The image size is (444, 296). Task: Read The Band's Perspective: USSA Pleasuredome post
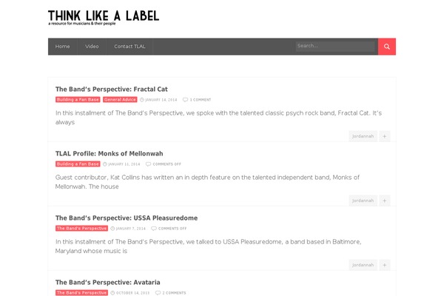(x=126, y=218)
